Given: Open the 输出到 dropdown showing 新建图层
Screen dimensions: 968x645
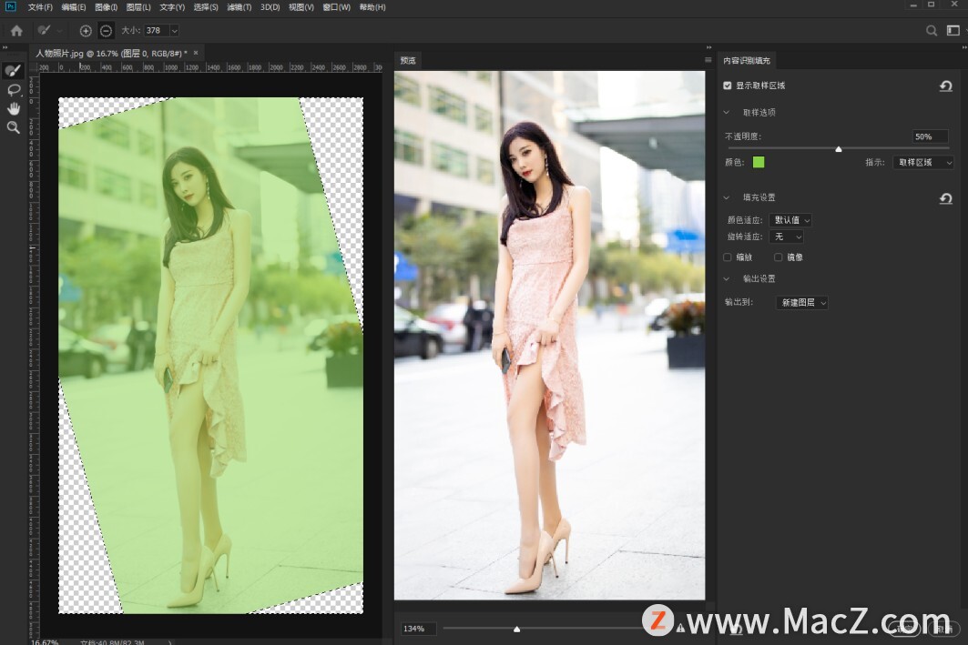Looking at the screenshot, I should pos(802,303).
